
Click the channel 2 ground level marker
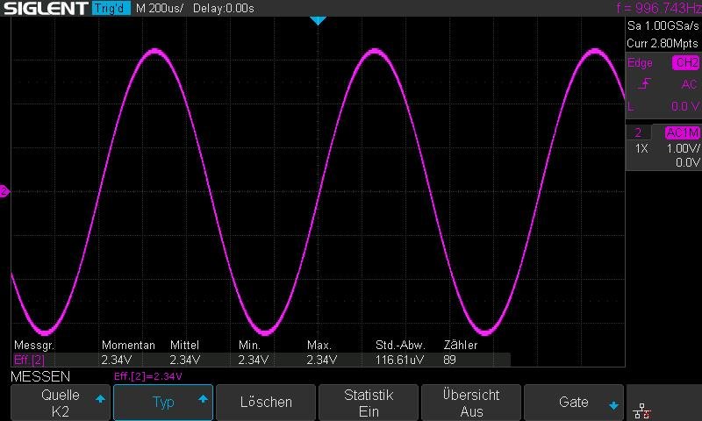[x=4, y=191]
